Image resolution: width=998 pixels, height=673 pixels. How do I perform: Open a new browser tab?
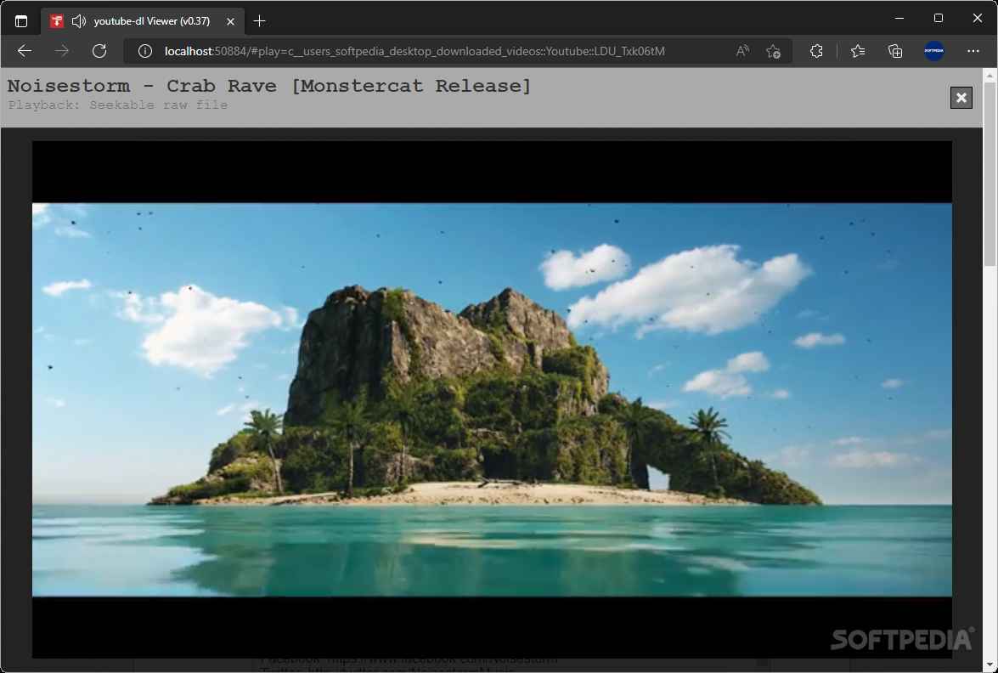pyautogui.click(x=259, y=21)
